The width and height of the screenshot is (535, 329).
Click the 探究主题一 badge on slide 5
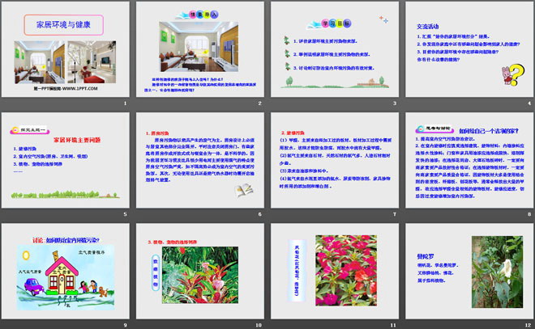pyautogui.click(x=30, y=130)
